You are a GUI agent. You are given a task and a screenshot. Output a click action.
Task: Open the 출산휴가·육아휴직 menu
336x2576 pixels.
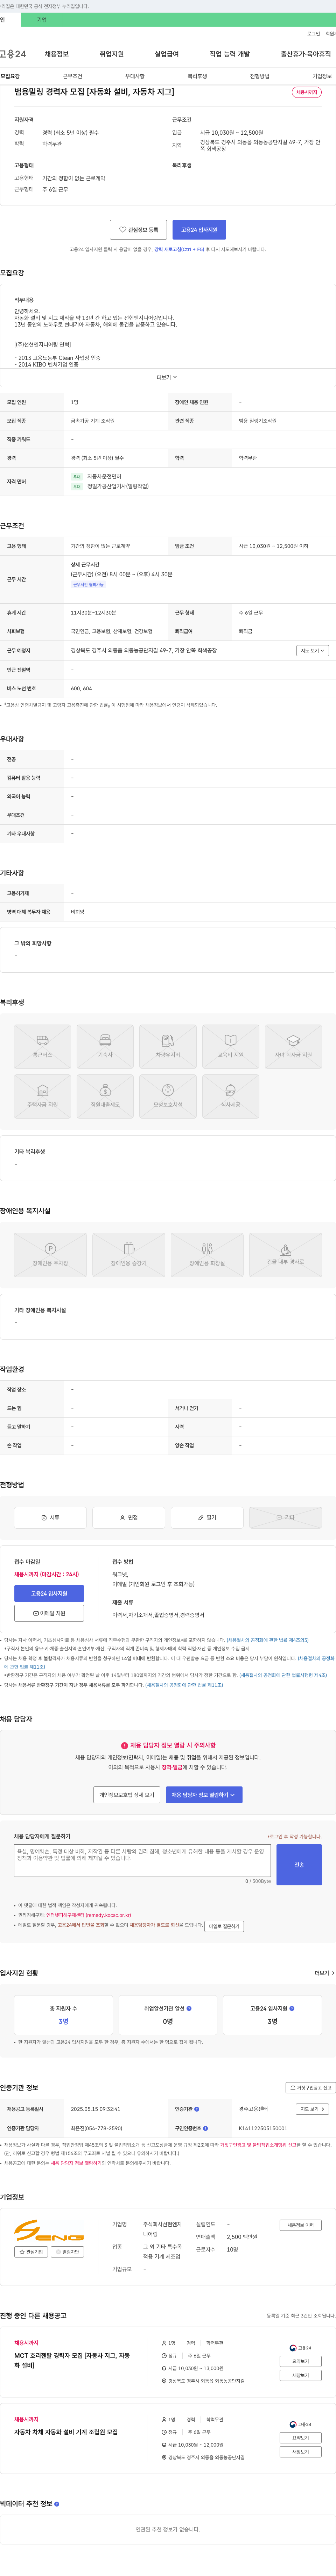(305, 54)
